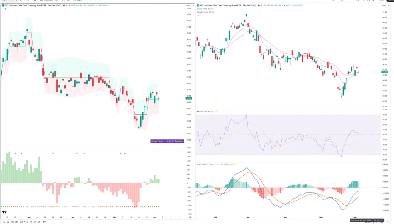Click the May label on left chart time axis

115,217
